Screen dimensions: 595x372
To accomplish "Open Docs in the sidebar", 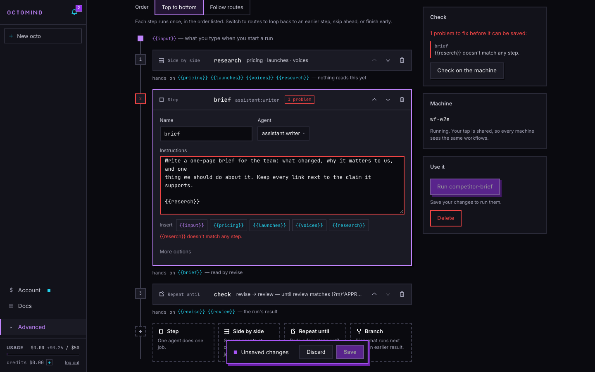I will coord(25,306).
